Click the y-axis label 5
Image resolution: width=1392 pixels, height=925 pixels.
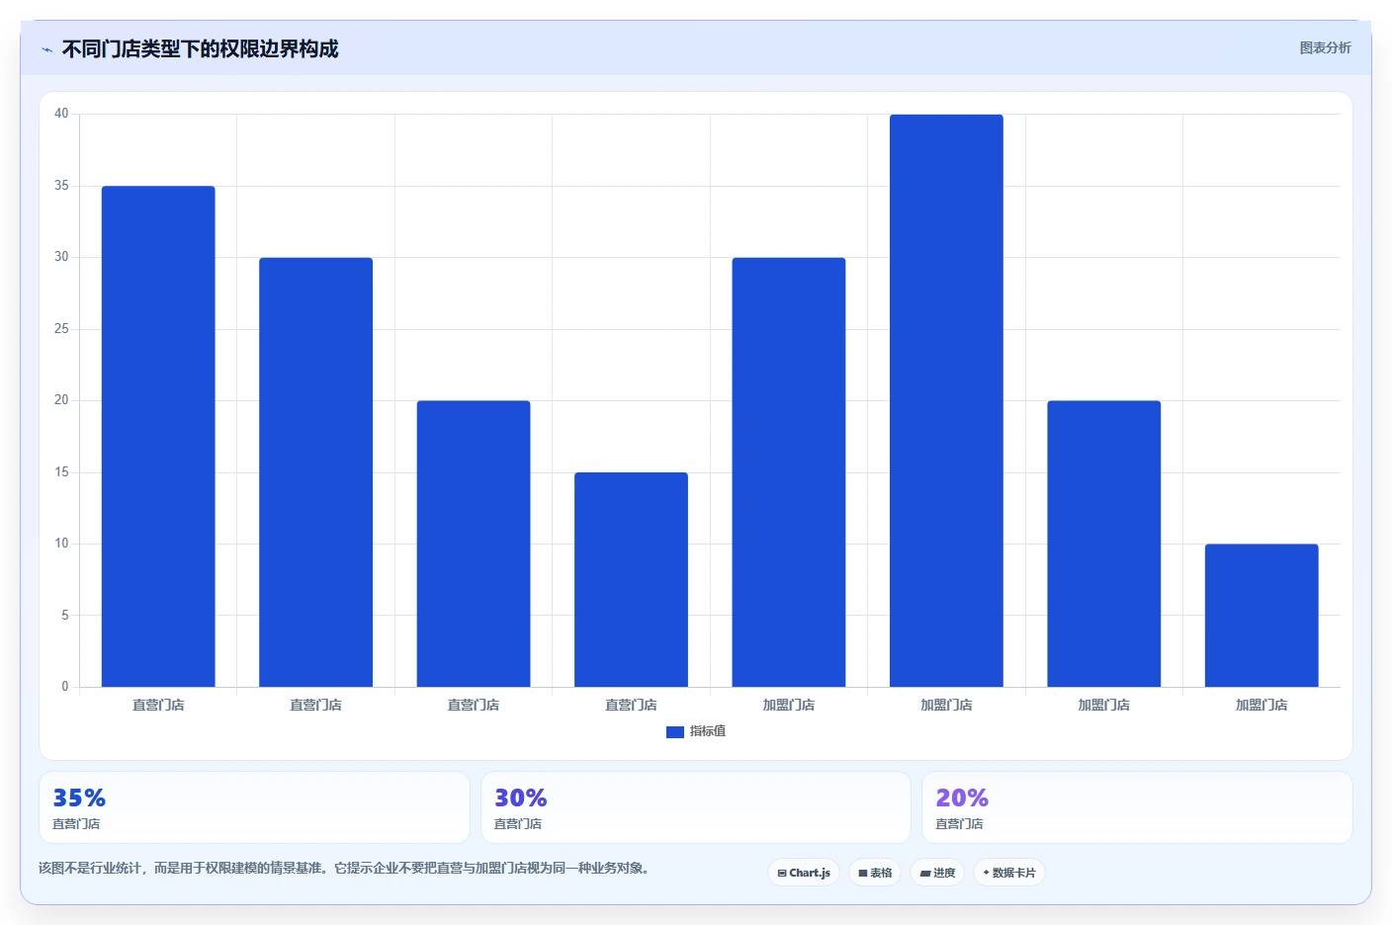click(x=65, y=615)
